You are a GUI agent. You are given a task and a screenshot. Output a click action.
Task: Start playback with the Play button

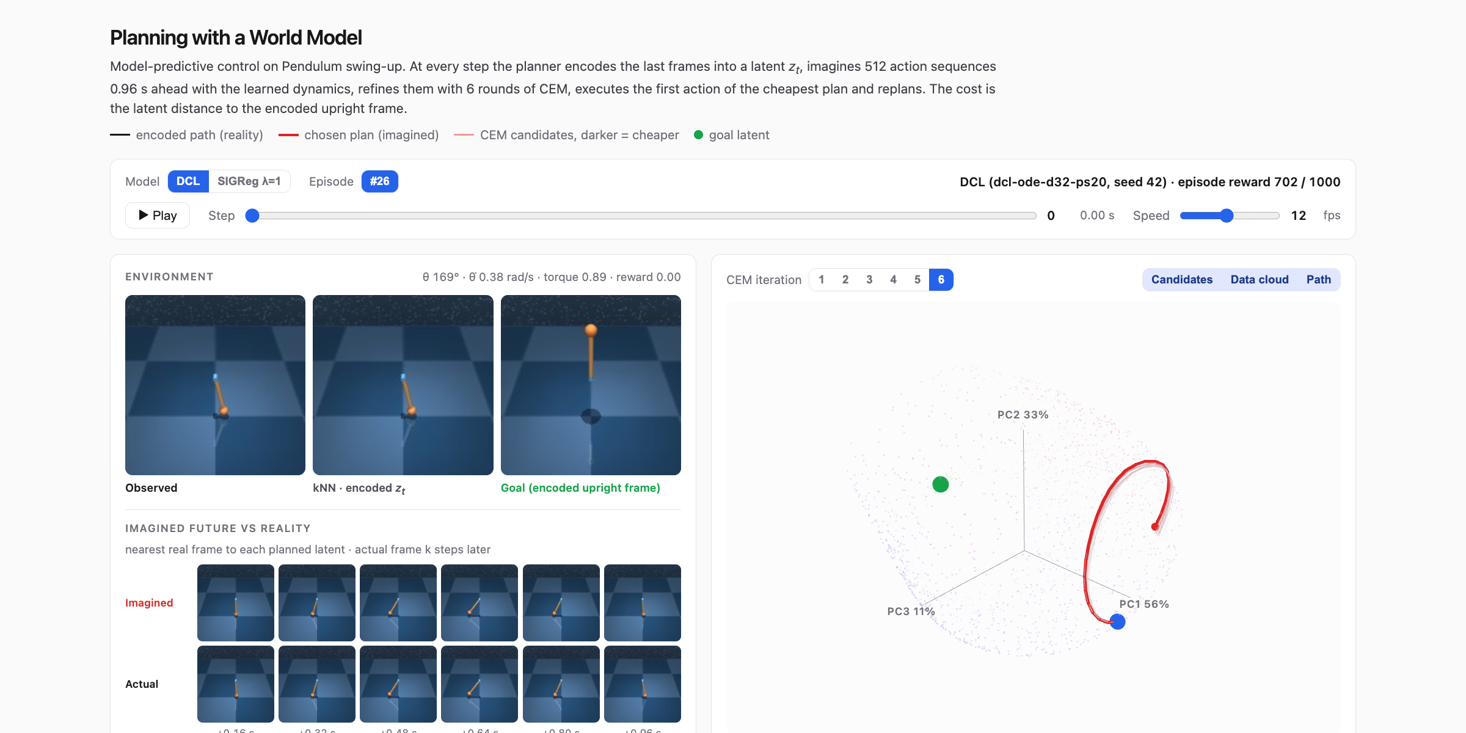[158, 216]
